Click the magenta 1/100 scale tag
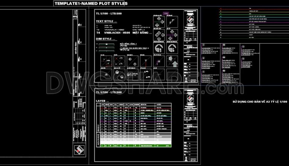This screenshot has width=289, height=166. (166, 14)
